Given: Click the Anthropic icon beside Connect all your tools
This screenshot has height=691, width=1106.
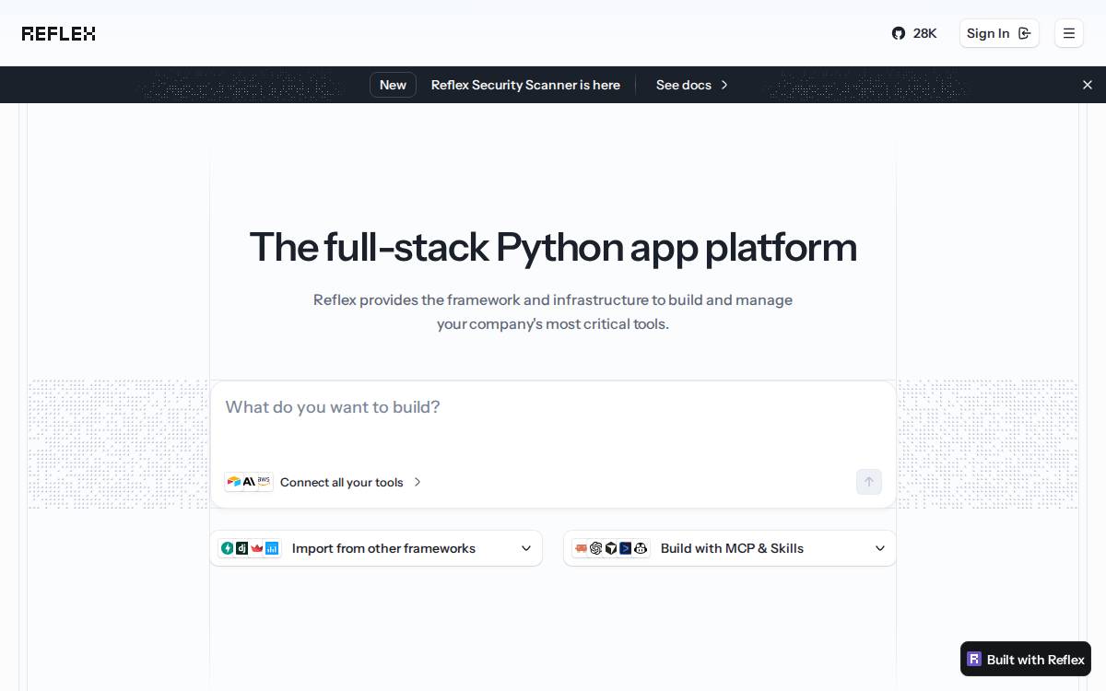Looking at the screenshot, I should click(x=249, y=482).
